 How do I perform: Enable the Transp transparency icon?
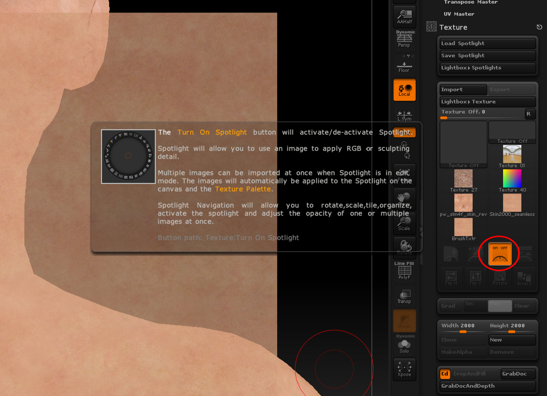(x=404, y=296)
